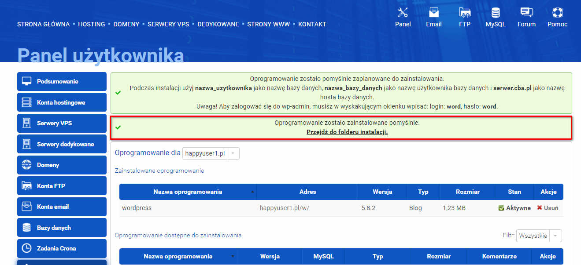
Task: Open the Filtr dropdown showing Wszystkie
Action: (x=539, y=236)
